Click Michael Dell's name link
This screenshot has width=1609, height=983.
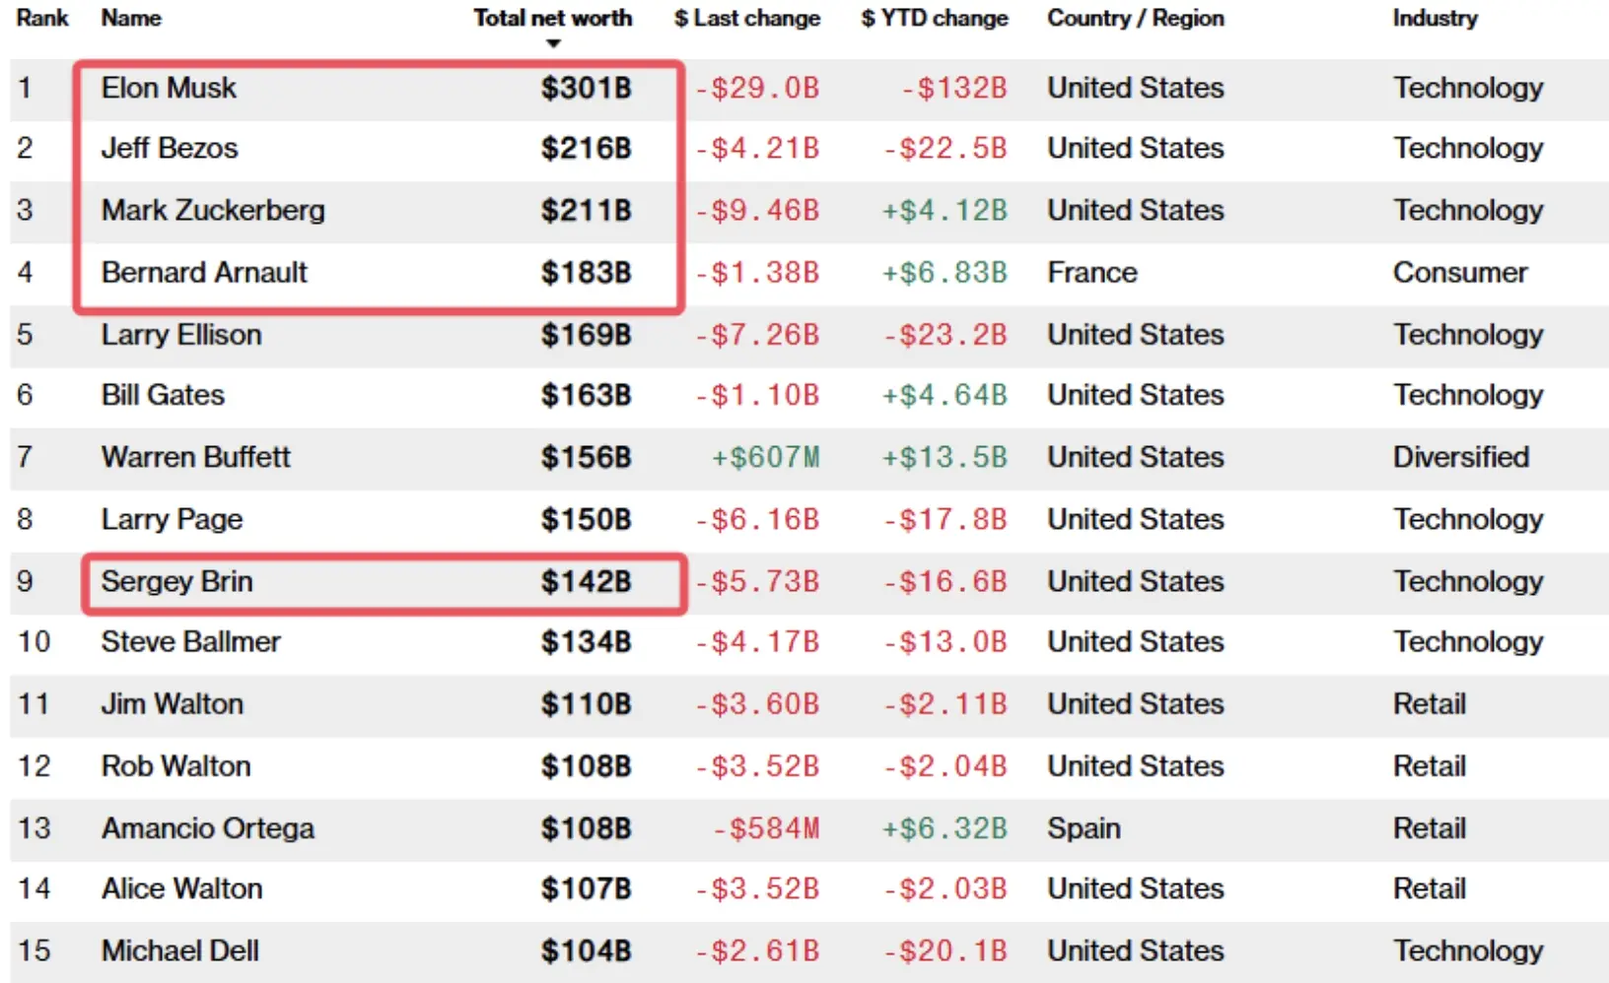click(180, 950)
